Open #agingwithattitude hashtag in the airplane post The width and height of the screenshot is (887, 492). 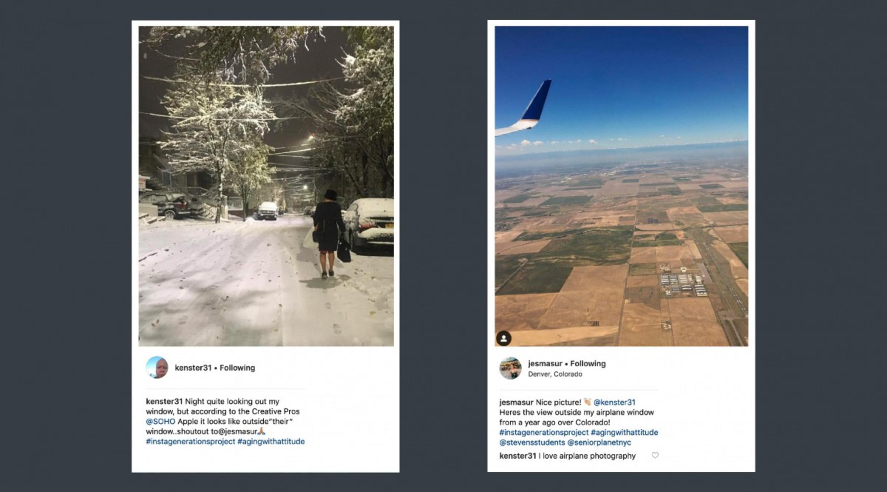[x=624, y=432]
